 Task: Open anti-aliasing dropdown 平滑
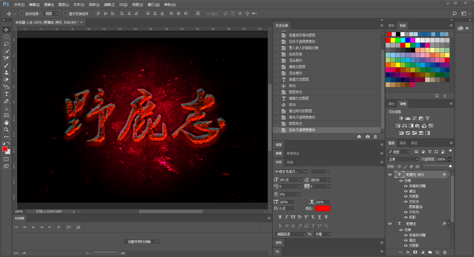323,234
